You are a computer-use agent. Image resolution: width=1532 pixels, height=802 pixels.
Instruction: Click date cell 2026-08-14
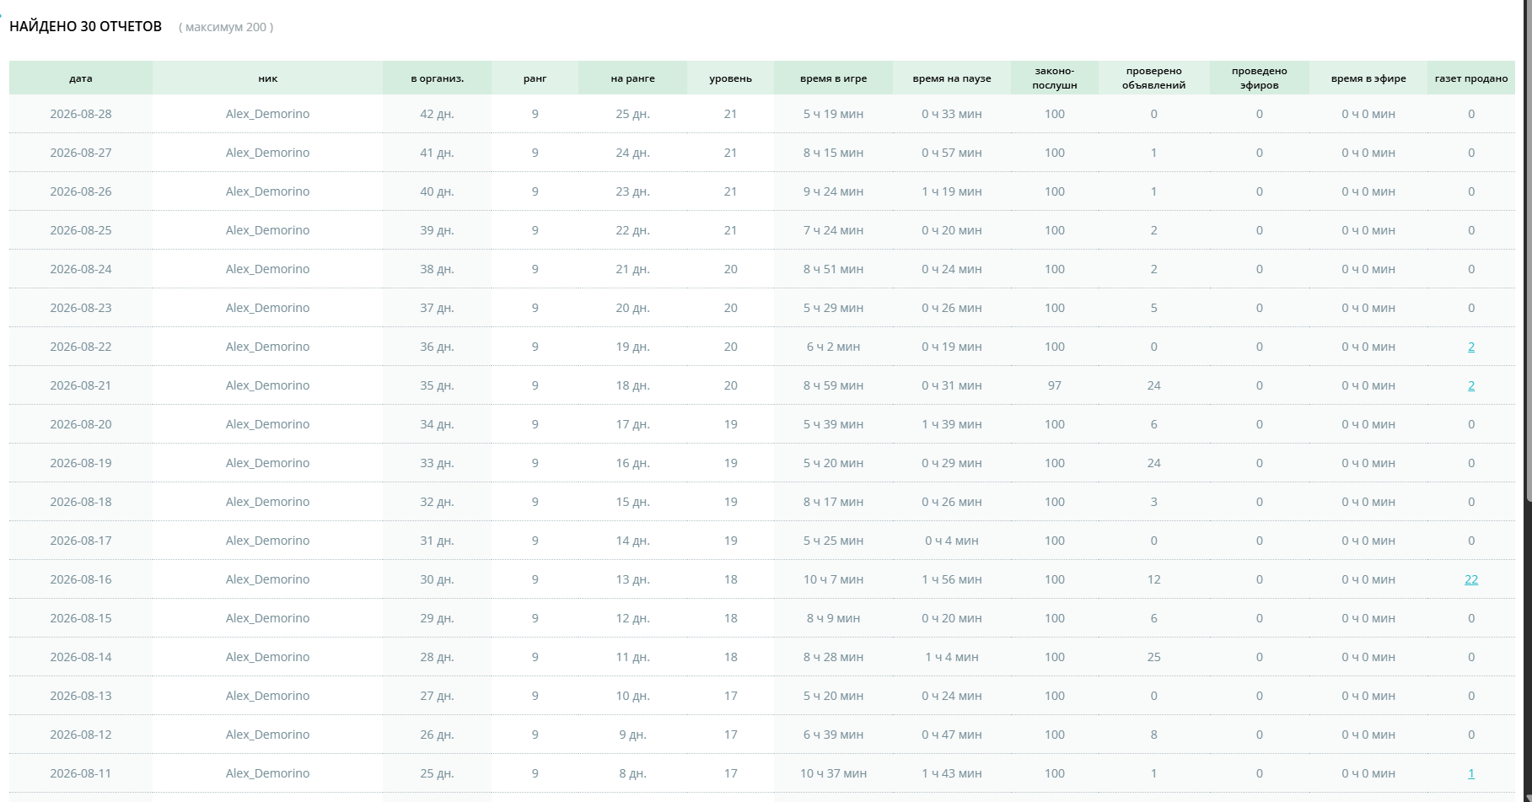point(81,657)
